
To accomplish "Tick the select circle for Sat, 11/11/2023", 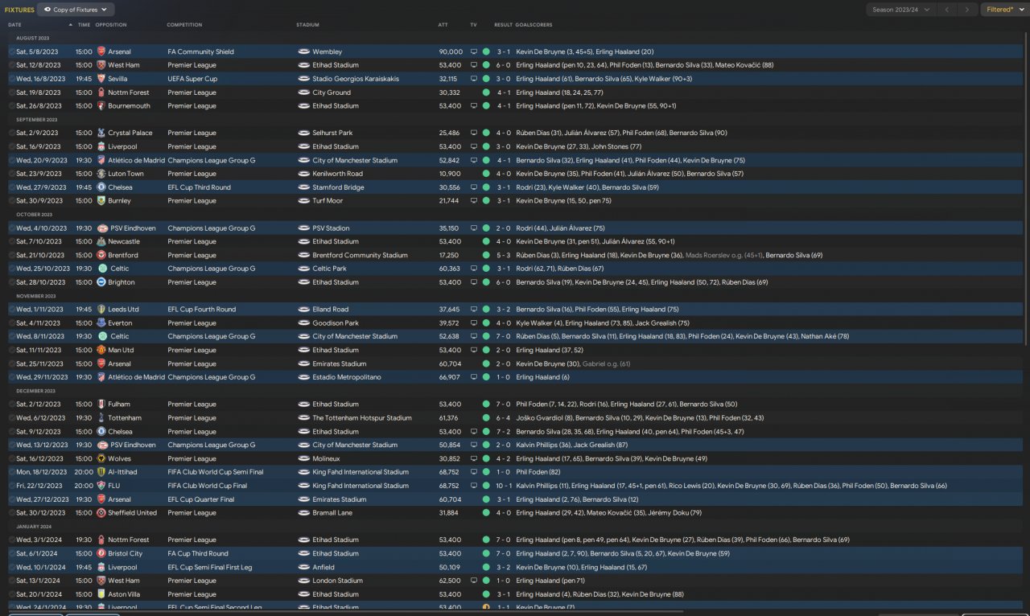I will (x=11, y=350).
